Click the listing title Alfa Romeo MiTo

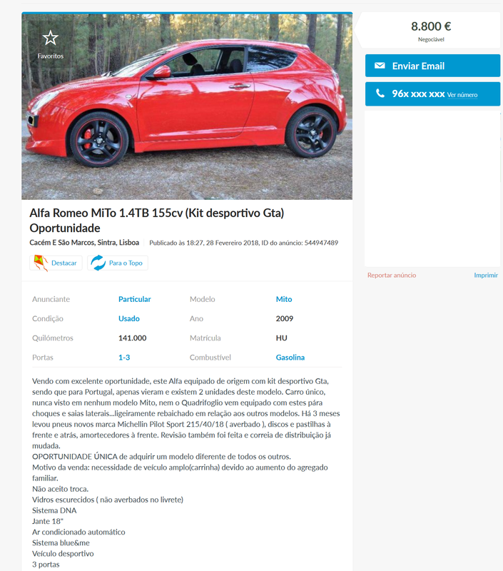[x=156, y=221]
